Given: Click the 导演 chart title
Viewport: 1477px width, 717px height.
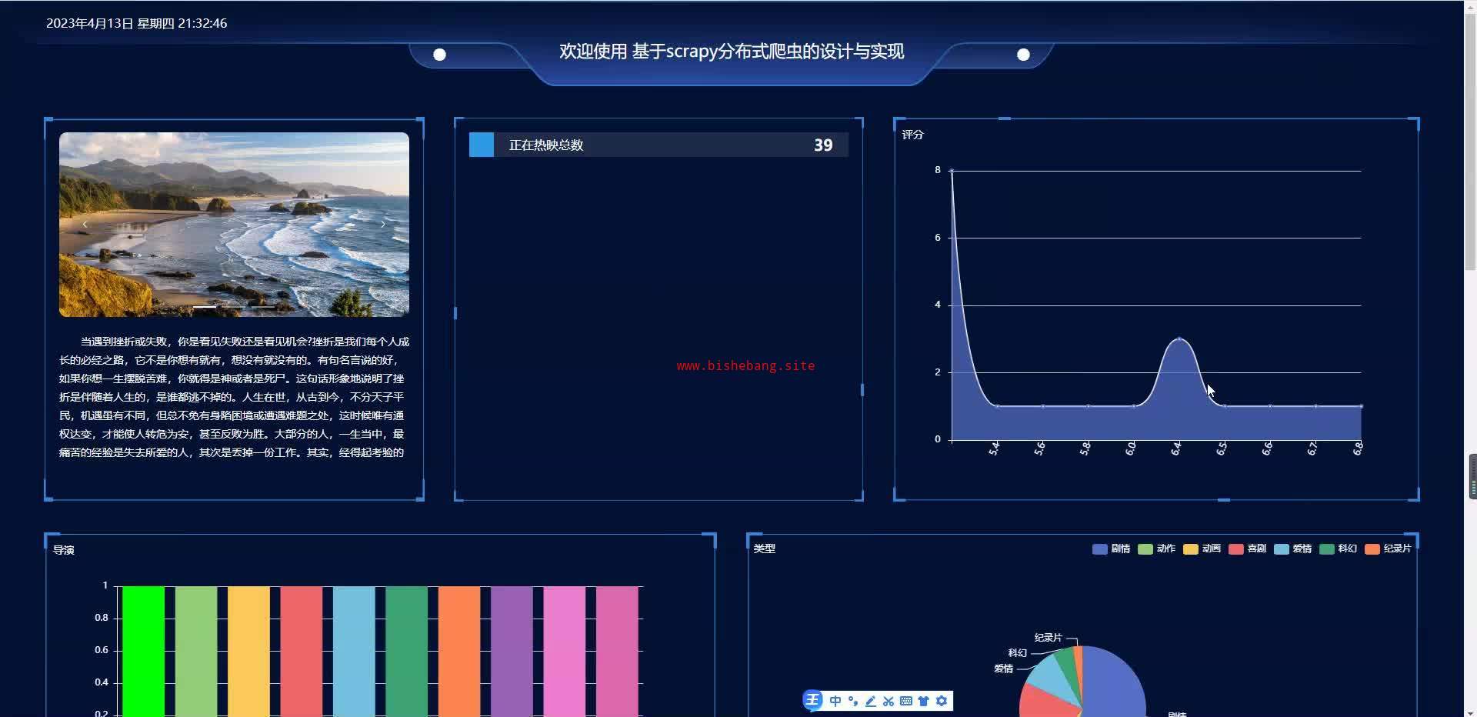Looking at the screenshot, I should point(64,550).
